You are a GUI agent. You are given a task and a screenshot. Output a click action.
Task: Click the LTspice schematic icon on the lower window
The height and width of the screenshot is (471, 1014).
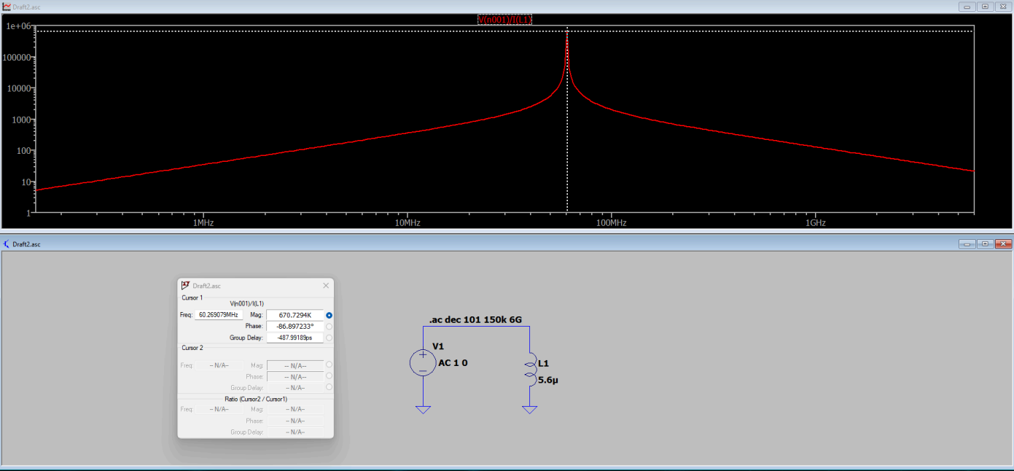coord(5,244)
